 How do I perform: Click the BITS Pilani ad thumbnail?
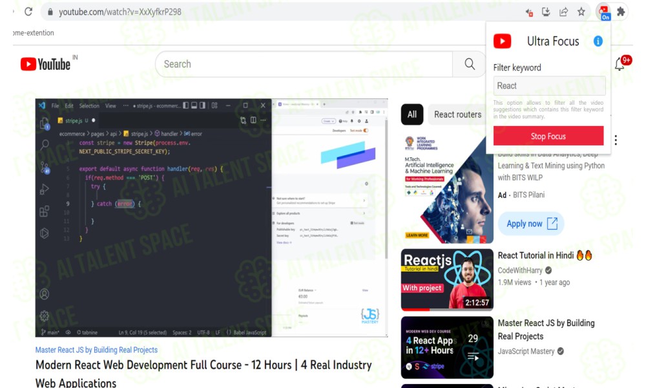447,190
